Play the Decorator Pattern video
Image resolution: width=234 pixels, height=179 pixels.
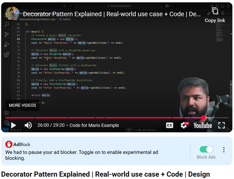(x=13, y=125)
